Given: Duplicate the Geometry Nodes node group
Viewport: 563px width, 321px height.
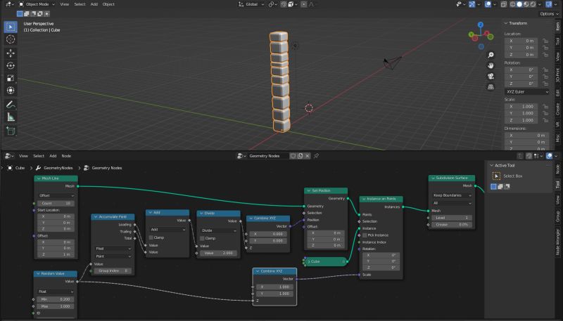Looking at the screenshot, I should [301, 156].
